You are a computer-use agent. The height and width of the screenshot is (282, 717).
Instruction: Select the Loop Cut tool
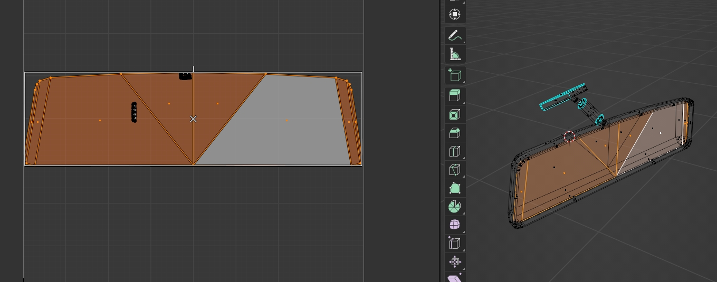pos(455,152)
